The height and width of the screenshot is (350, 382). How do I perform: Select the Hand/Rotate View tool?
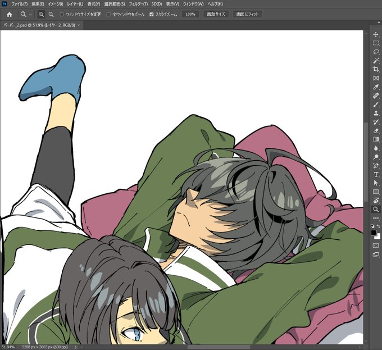click(376, 201)
